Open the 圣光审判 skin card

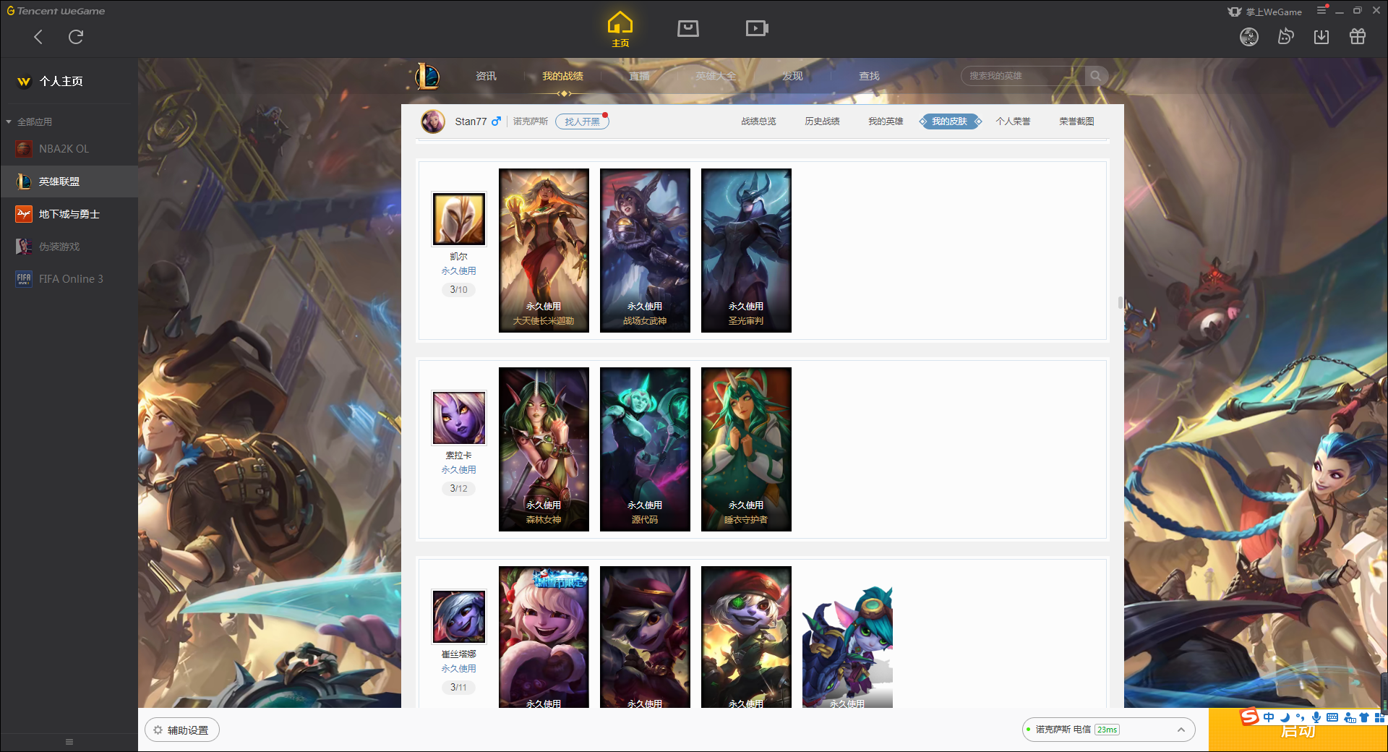[746, 250]
